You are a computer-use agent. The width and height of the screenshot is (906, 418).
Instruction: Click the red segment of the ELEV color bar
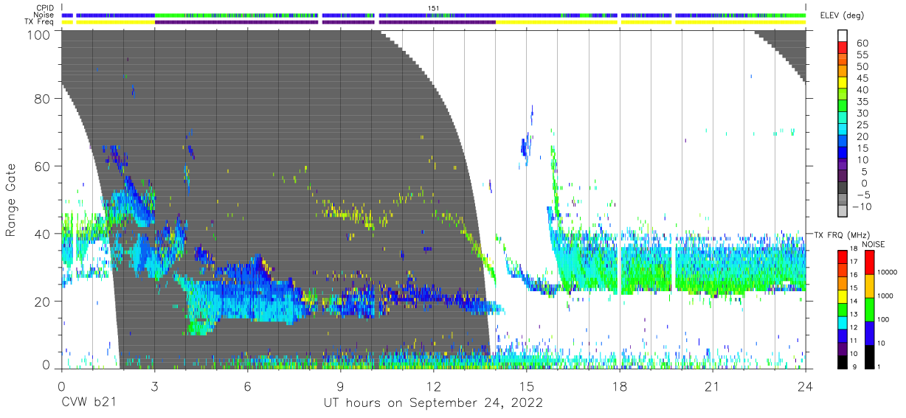pos(843,46)
